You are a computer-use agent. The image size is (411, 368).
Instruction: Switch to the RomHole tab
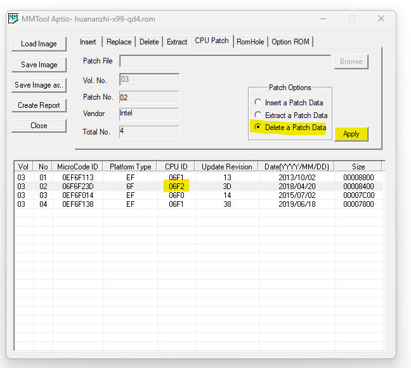[x=251, y=42]
